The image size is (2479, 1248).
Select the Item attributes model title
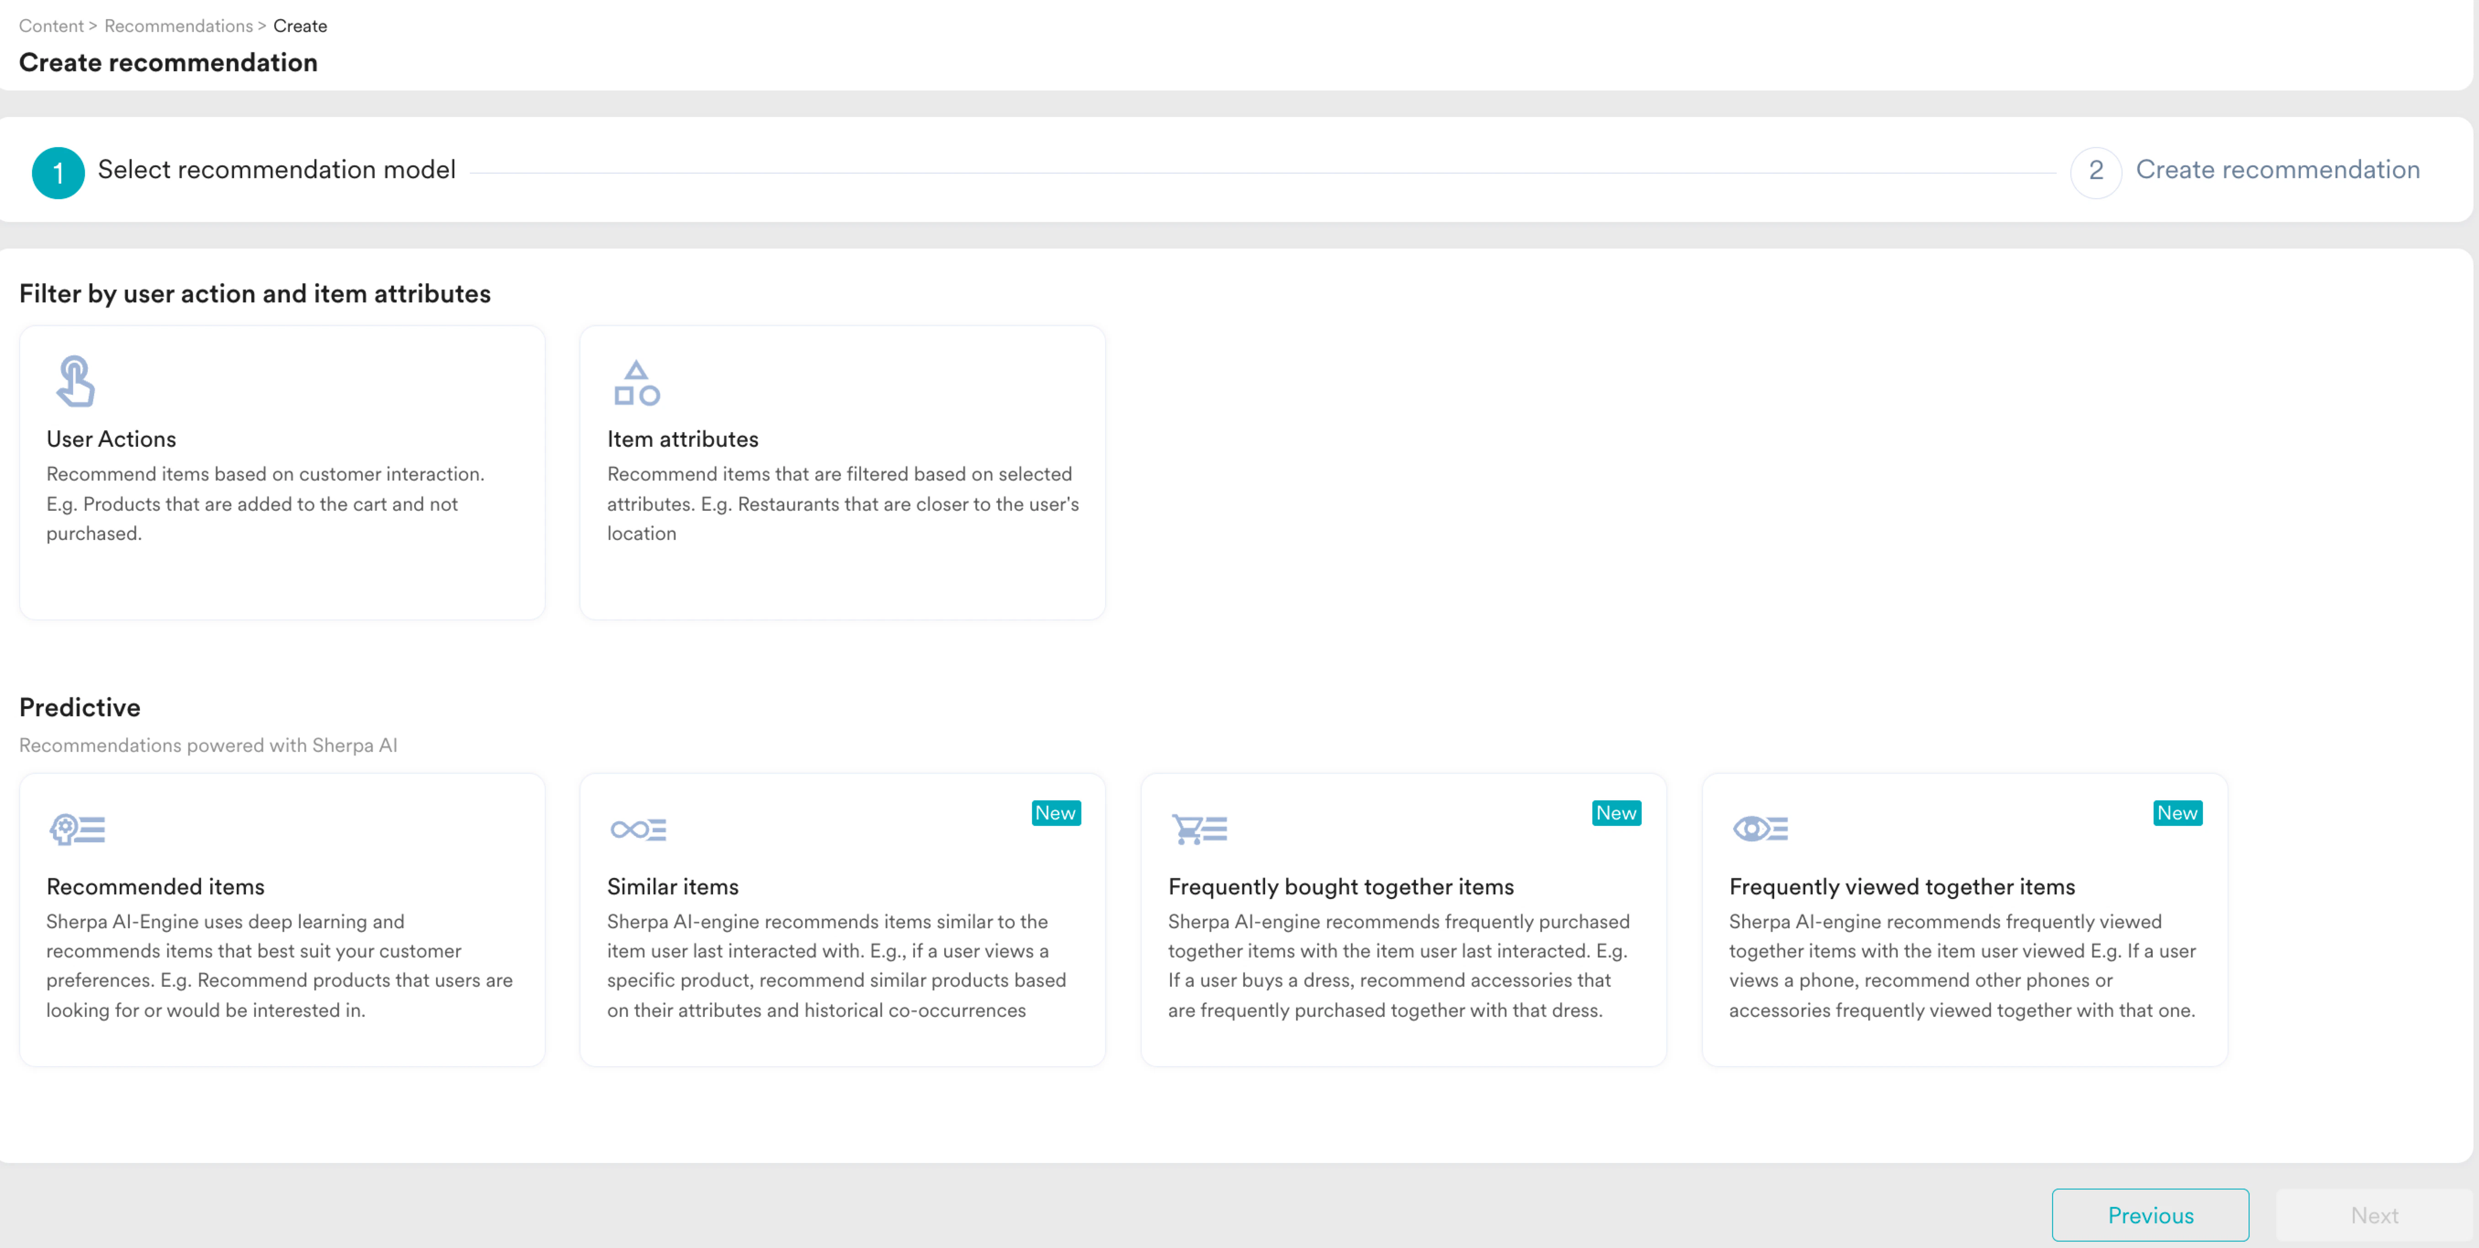682,439
